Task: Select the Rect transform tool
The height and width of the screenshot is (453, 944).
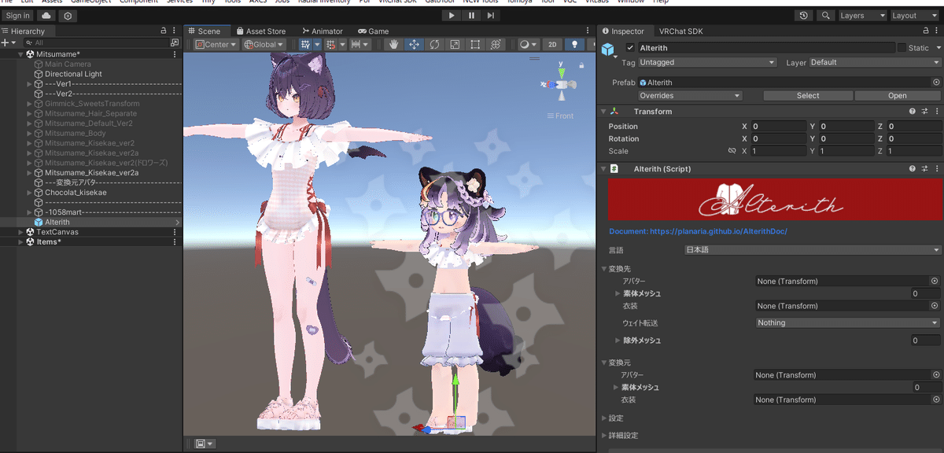Action: tap(474, 44)
